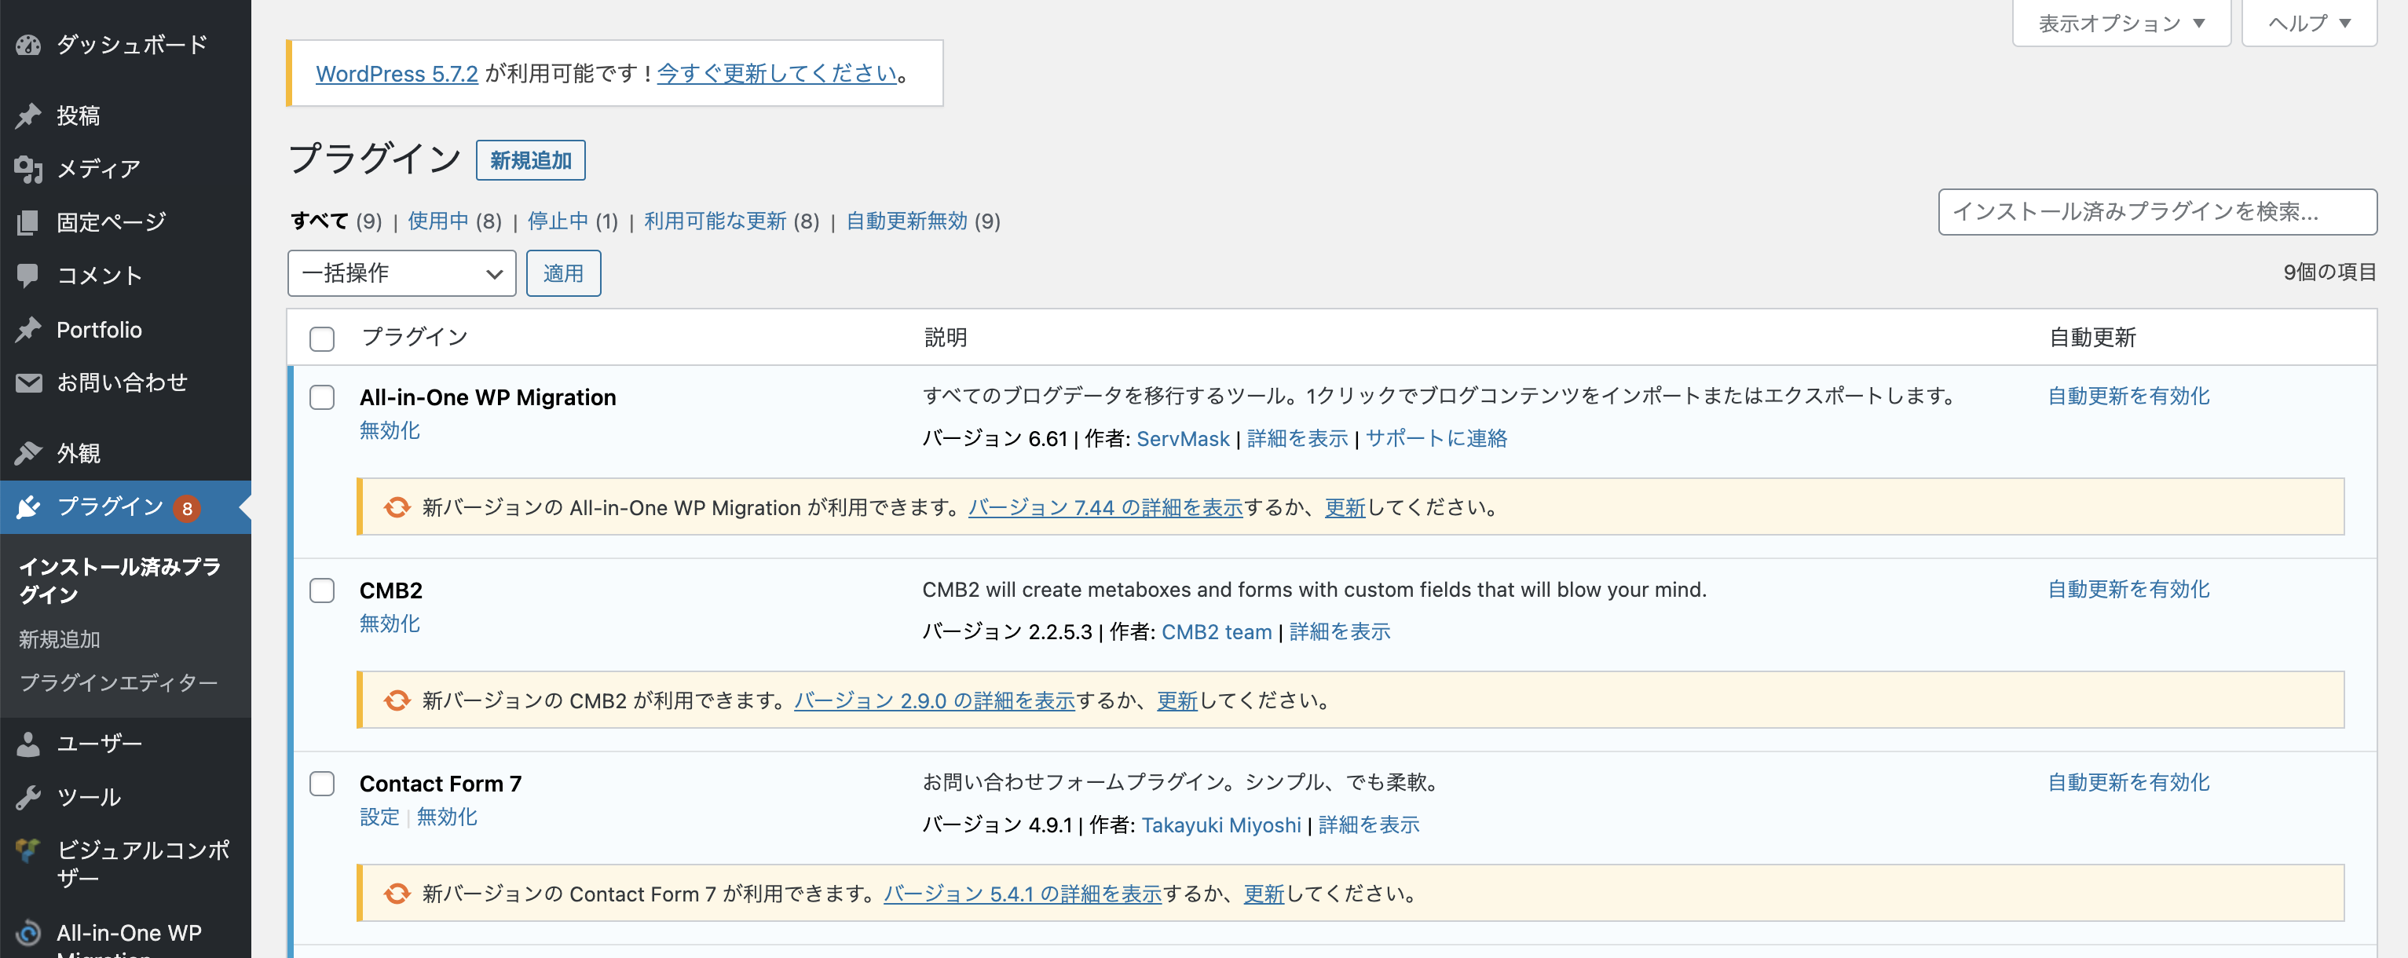The image size is (2408, 958).
Task: Click the installed plugins search field
Action: (2157, 212)
